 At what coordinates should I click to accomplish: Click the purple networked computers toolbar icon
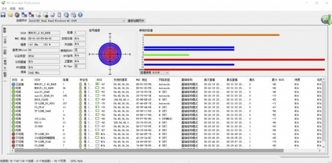31,15
